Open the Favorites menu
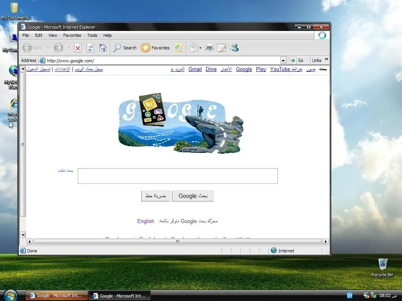Image resolution: width=402 pixels, height=301 pixels. [x=72, y=35]
